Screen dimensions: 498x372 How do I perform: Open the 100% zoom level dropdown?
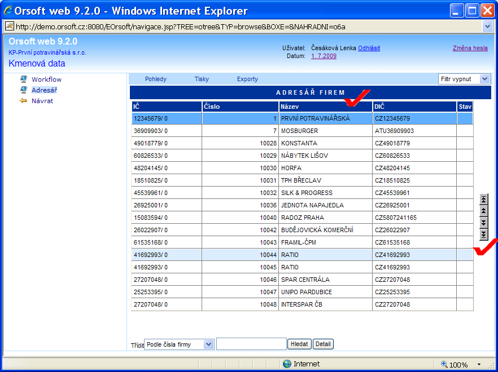coord(479,364)
